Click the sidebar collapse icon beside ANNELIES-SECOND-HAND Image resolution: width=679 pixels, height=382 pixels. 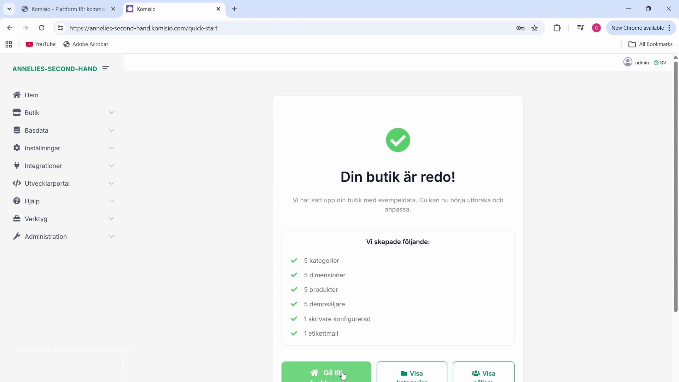[x=105, y=68]
